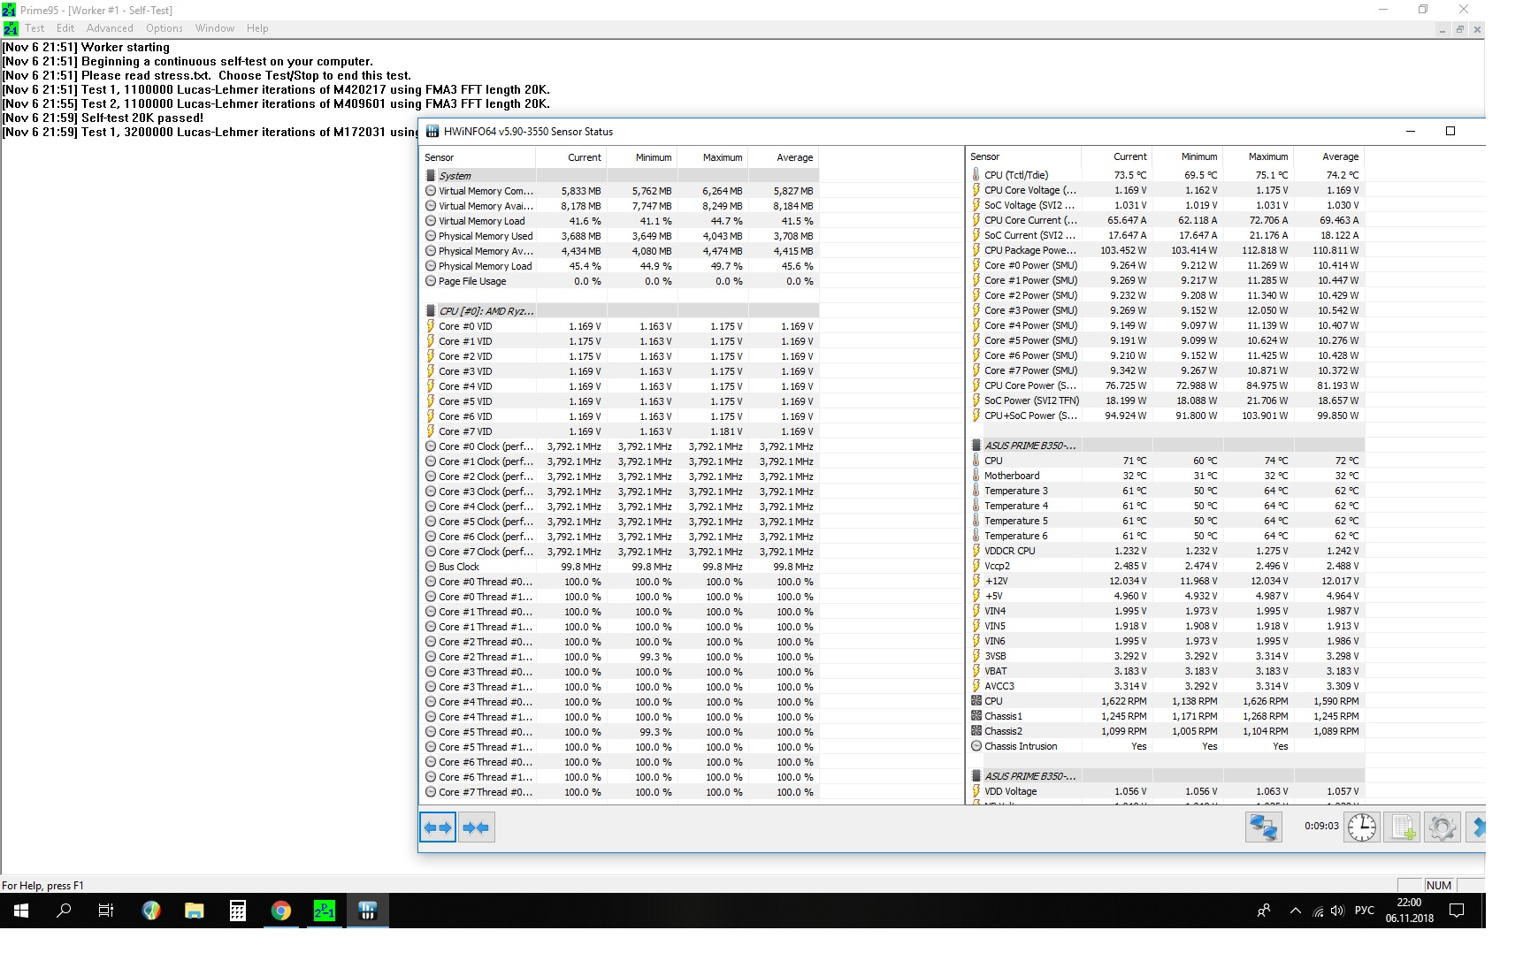Open File Explorer from the taskbar
This screenshot has width=1523, height=953.
[x=195, y=911]
